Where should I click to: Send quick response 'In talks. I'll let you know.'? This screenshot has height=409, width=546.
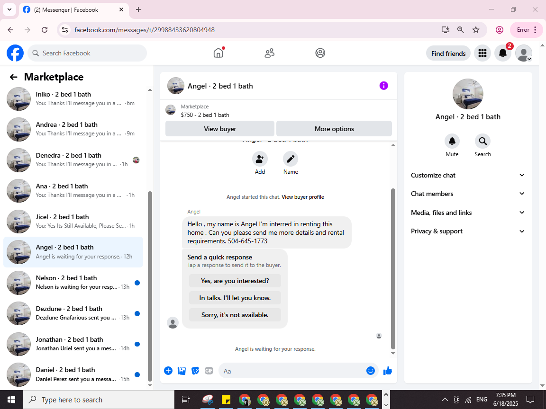(235, 298)
